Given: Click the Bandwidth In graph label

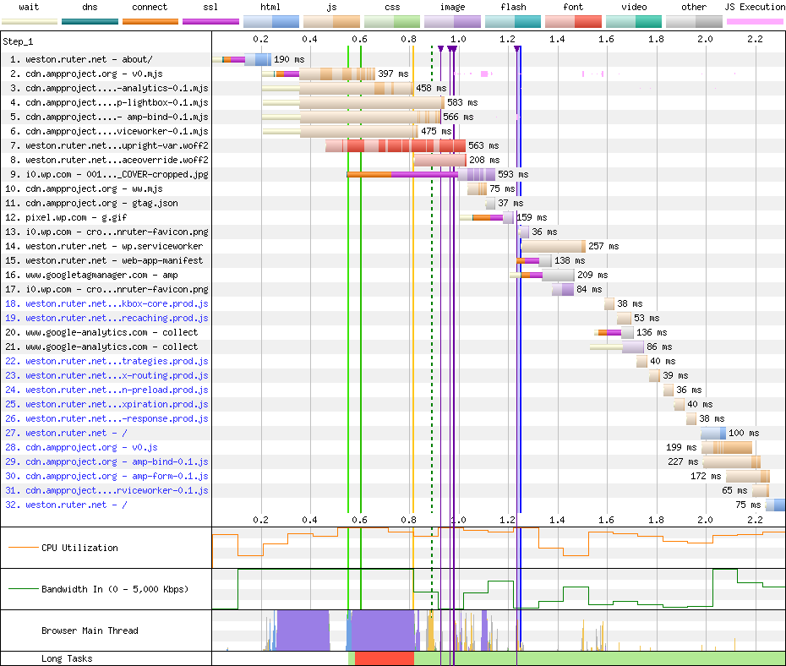Looking at the screenshot, I should (115, 589).
